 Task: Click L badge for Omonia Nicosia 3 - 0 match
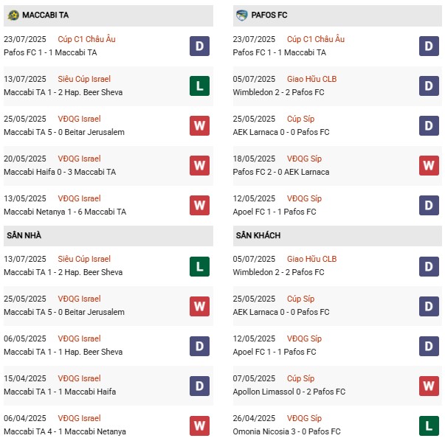pyautogui.click(x=429, y=425)
